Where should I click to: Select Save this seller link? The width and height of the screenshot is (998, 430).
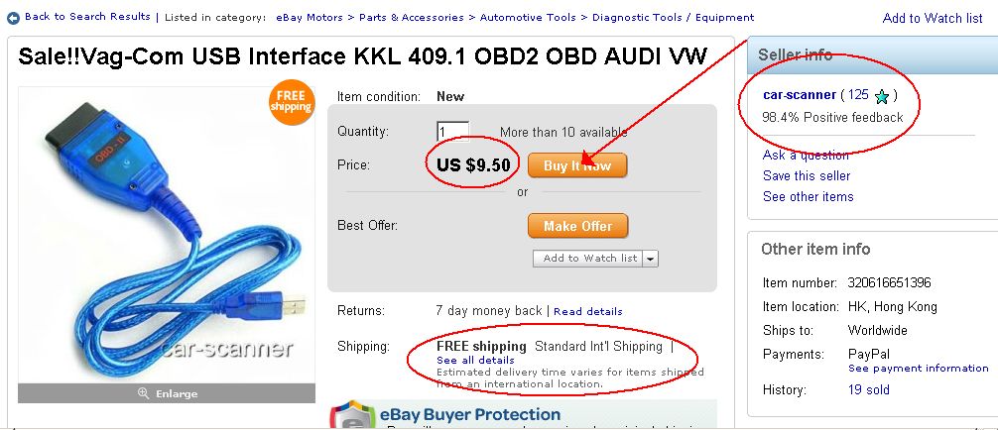pyautogui.click(x=807, y=175)
